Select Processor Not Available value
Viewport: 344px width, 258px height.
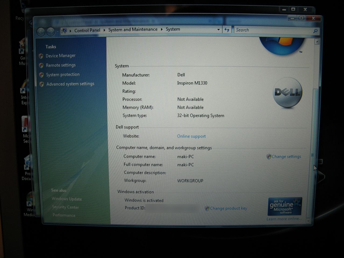point(191,99)
